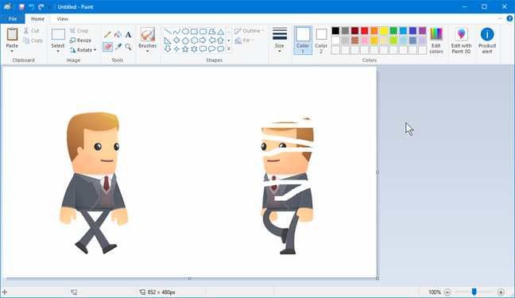Redo the last undone action
The height and width of the screenshot is (298, 515).
[41, 6]
